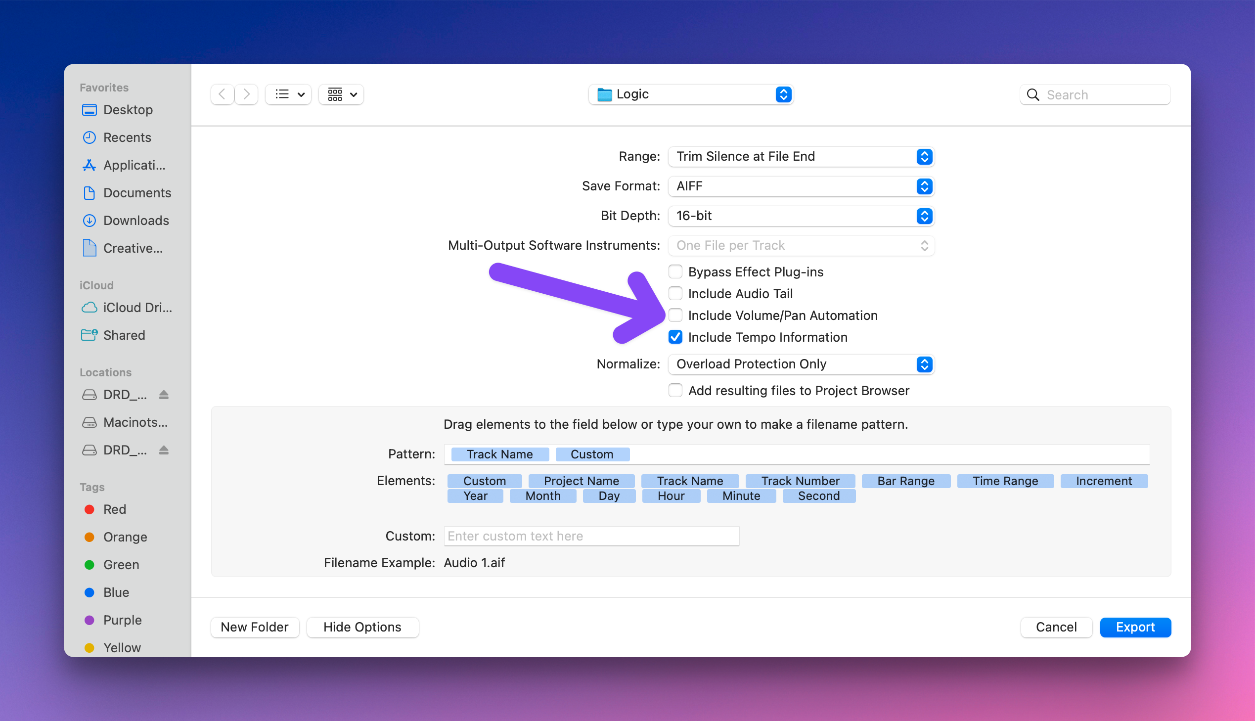1255x721 pixels.
Task: Enable Bypass Effect Plug-ins
Action: click(675, 272)
